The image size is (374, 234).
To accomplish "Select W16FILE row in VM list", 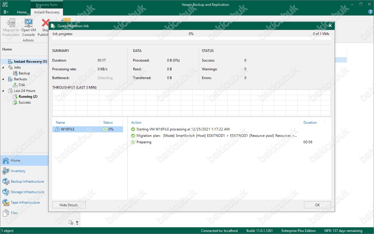I will click(88, 129).
